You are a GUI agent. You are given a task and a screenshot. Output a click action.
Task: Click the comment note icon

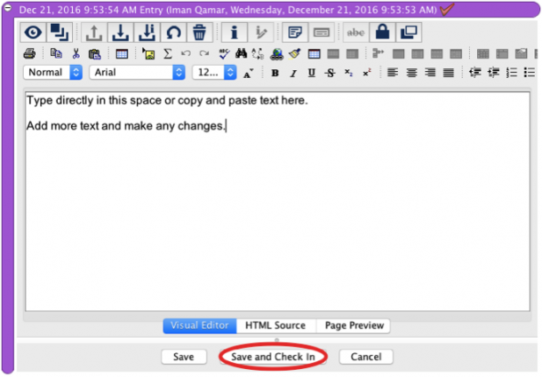tap(295, 32)
